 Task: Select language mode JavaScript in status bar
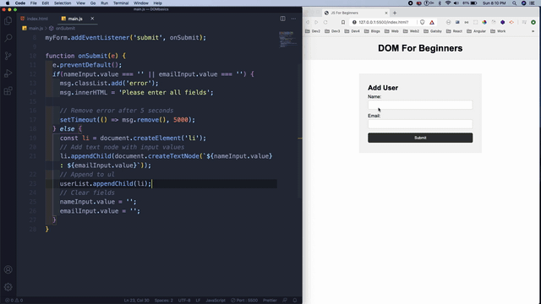pyautogui.click(x=216, y=301)
